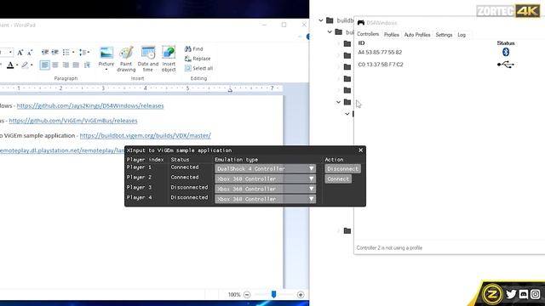This screenshot has height=306, width=545.
Task: Open the Log tab in DS4Windows
Action: (x=462, y=35)
